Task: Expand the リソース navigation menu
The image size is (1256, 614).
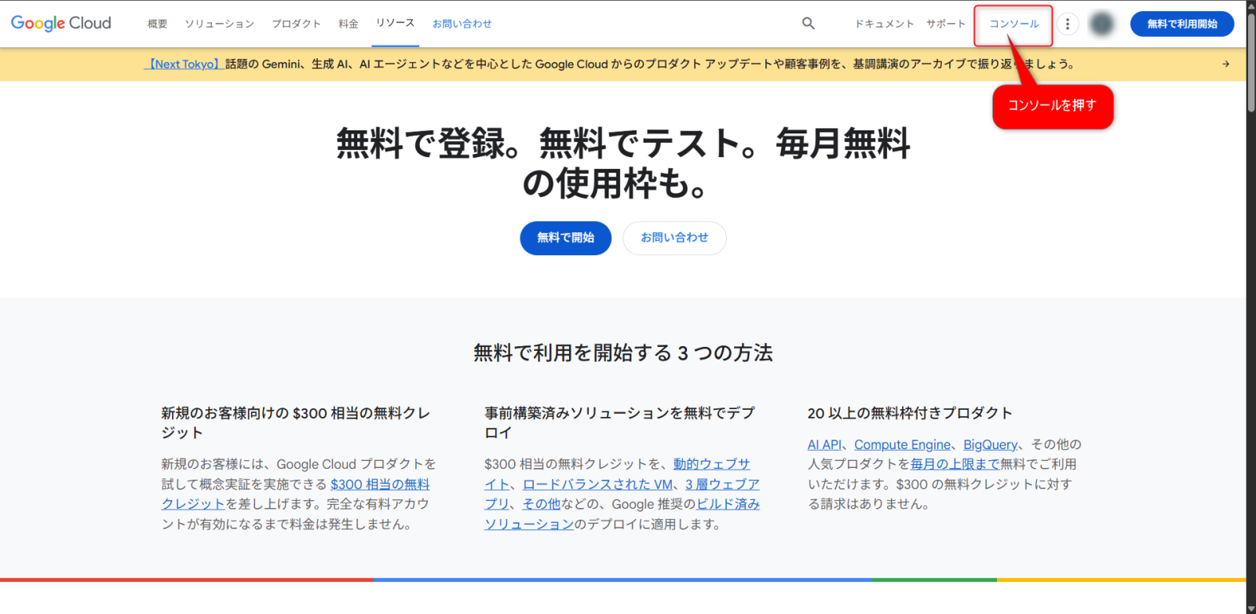Action: tap(395, 24)
